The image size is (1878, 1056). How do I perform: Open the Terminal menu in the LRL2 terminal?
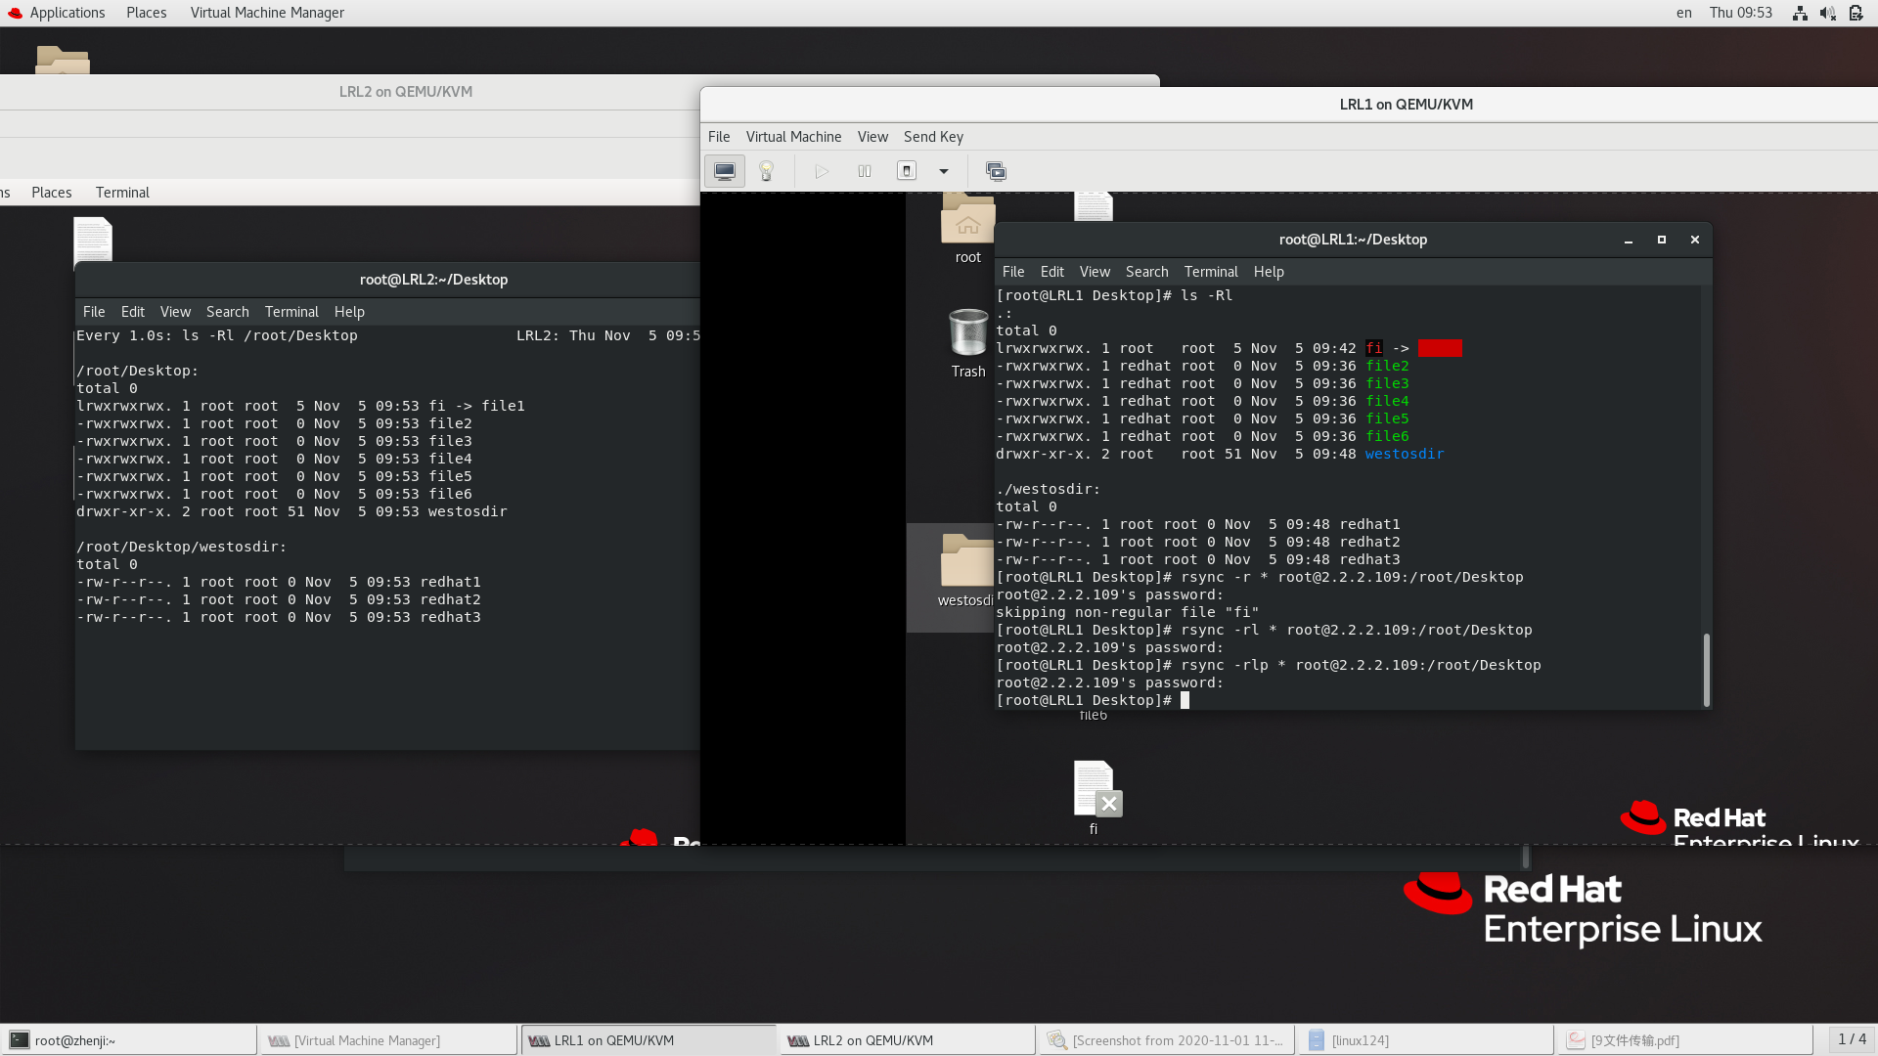tap(291, 312)
